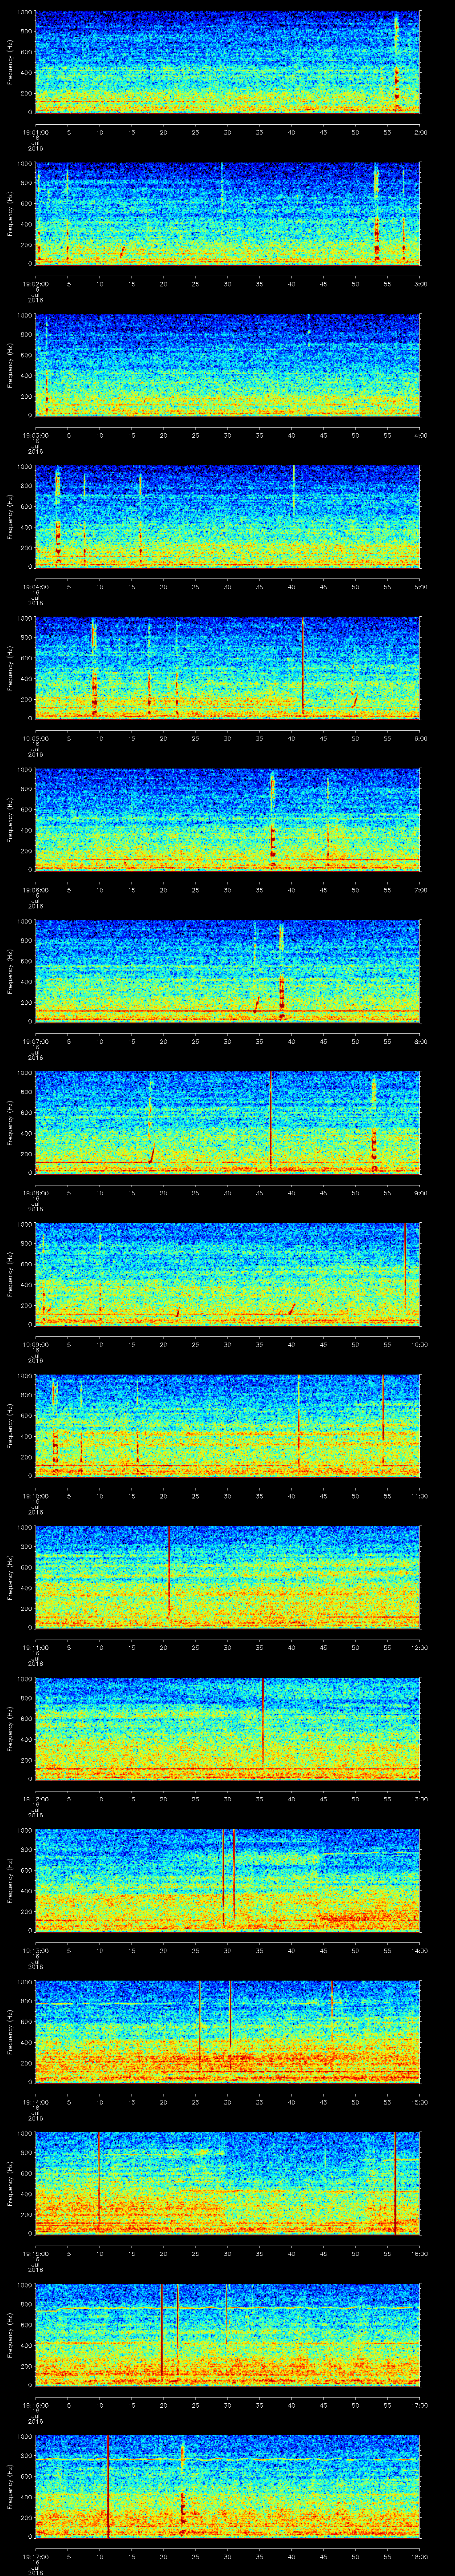This screenshot has height=2576, width=455.
Task: Click the "19:07:00" start time label
Action: (35, 1041)
